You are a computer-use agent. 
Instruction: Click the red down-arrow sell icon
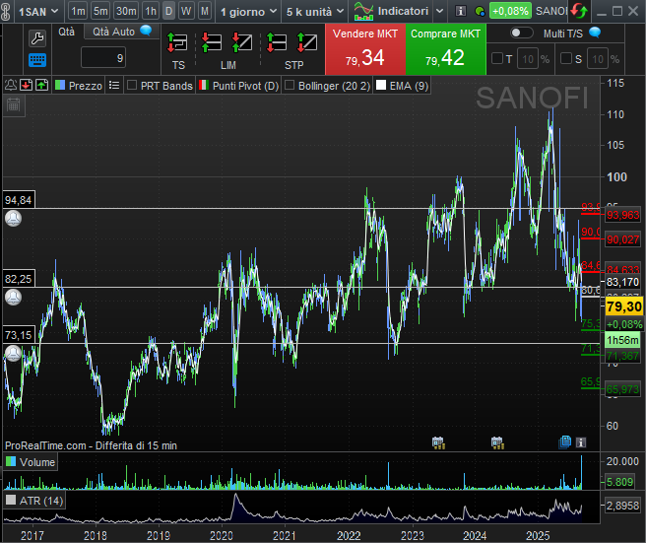[x=26, y=86]
